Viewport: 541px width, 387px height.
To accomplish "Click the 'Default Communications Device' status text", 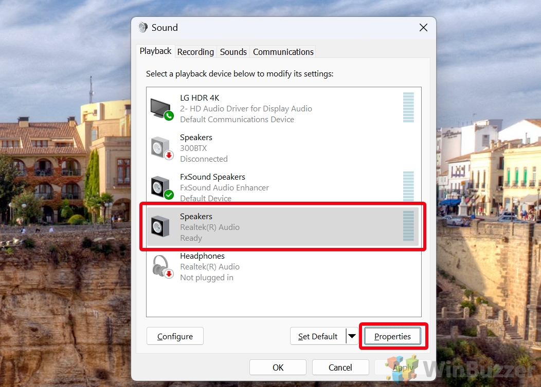I will (237, 120).
